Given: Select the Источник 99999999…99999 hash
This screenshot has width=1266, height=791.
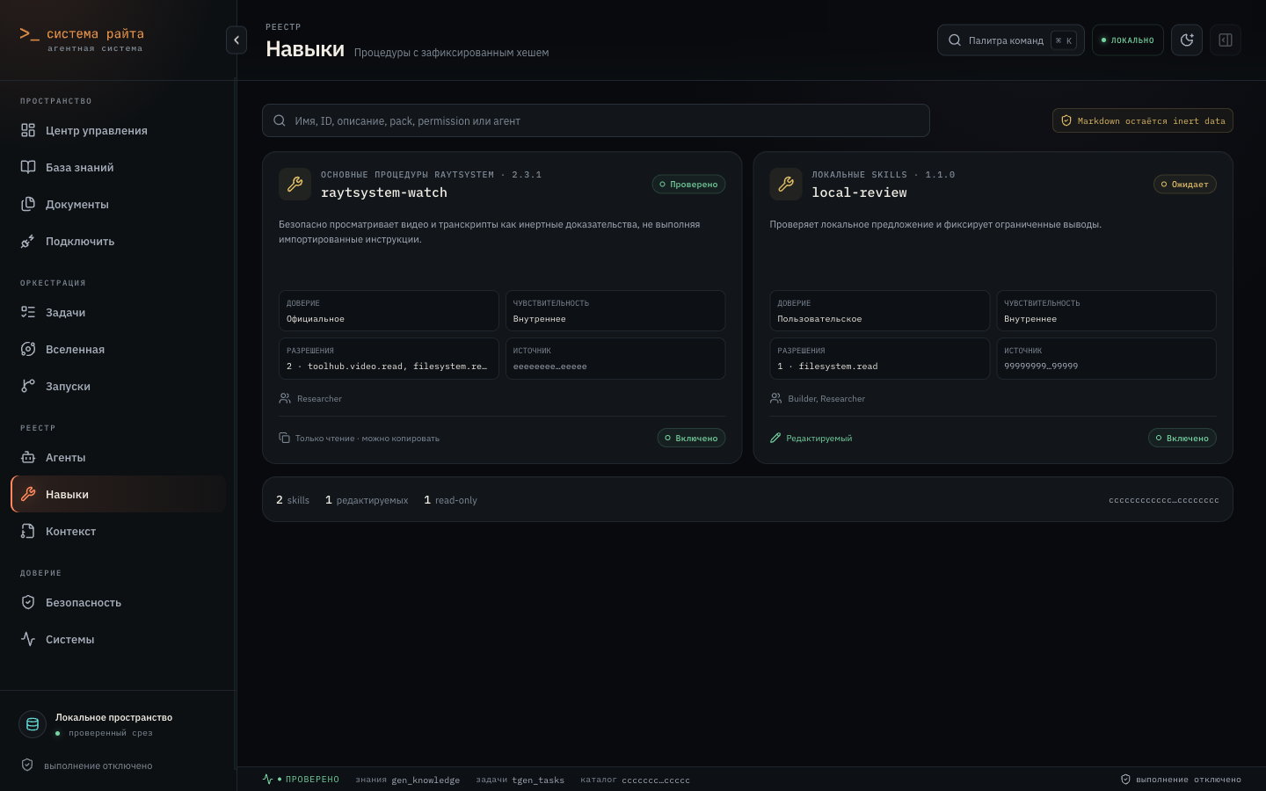Looking at the screenshot, I should (1106, 359).
